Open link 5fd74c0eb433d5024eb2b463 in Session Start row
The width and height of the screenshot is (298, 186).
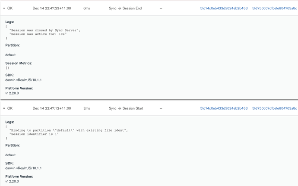[224, 108]
